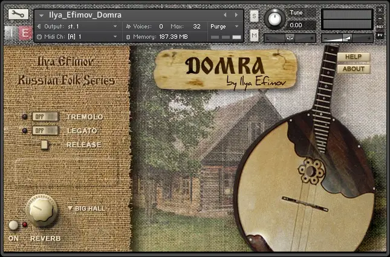Open the ABOUT page
The image size is (390, 257).
click(354, 69)
